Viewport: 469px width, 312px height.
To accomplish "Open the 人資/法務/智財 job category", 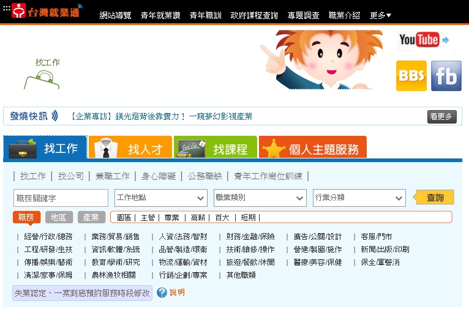I will pyautogui.click(x=182, y=237).
